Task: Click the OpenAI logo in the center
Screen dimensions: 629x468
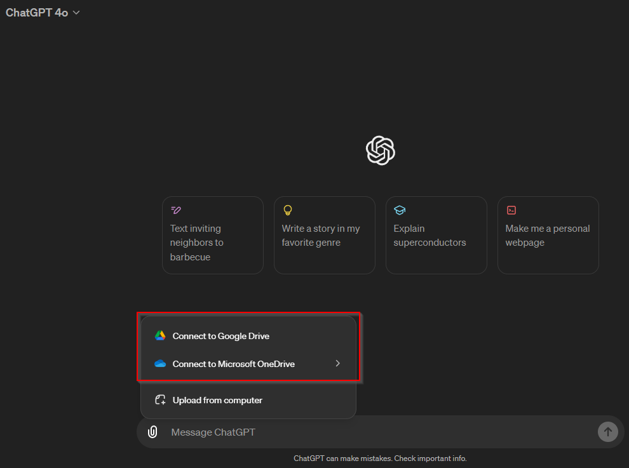Action: [x=381, y=150]
